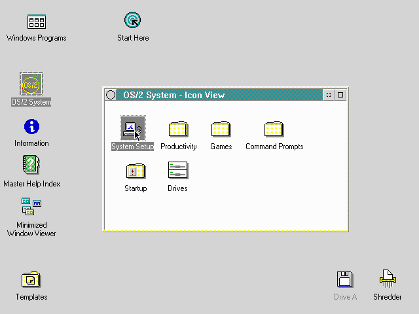The image size is (419, 314).
Task: Click the Drives icon
Action: point(177,171)
